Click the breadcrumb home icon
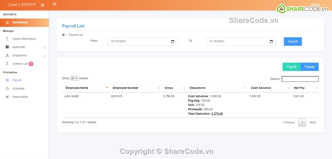Screen dimensions: 332x159 point(63,35)
